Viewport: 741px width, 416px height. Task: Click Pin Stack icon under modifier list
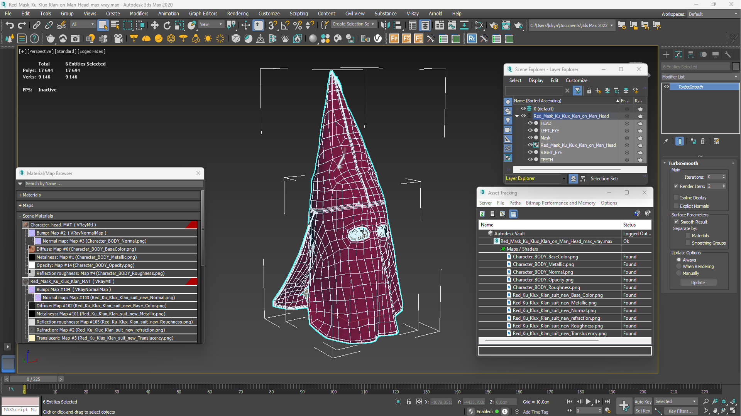coord(666,141)
